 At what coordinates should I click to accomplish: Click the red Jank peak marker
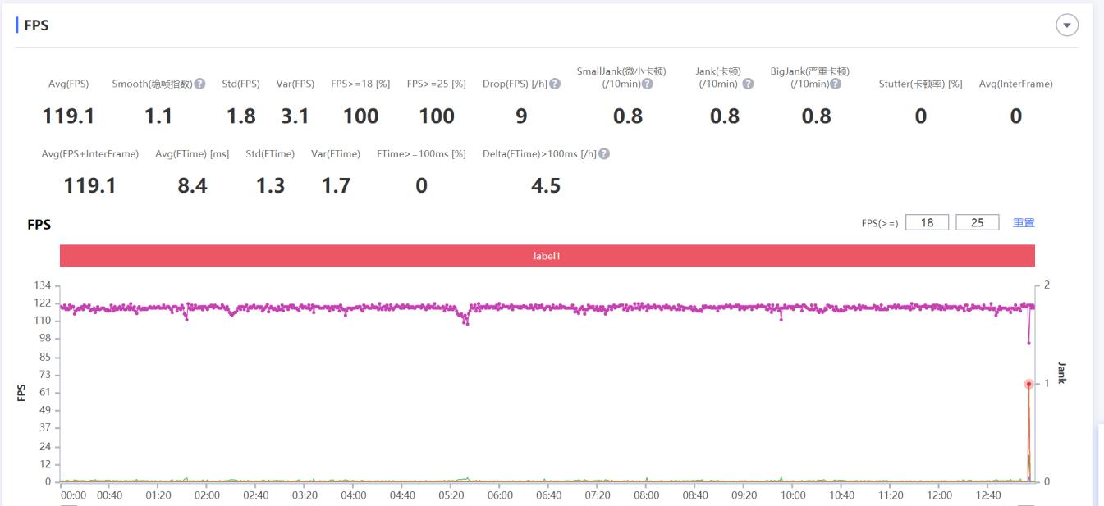(x=1028, y=384)
